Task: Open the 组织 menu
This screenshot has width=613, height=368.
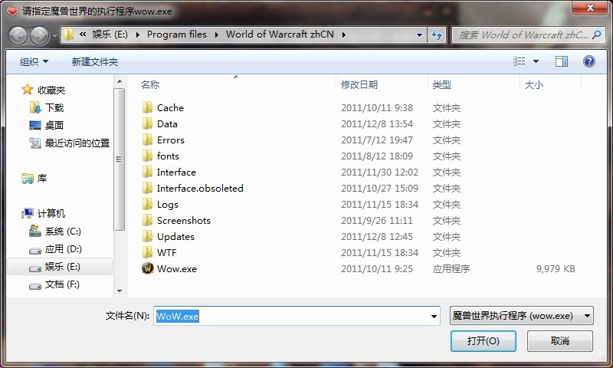Action: click(x=34, y=62)
